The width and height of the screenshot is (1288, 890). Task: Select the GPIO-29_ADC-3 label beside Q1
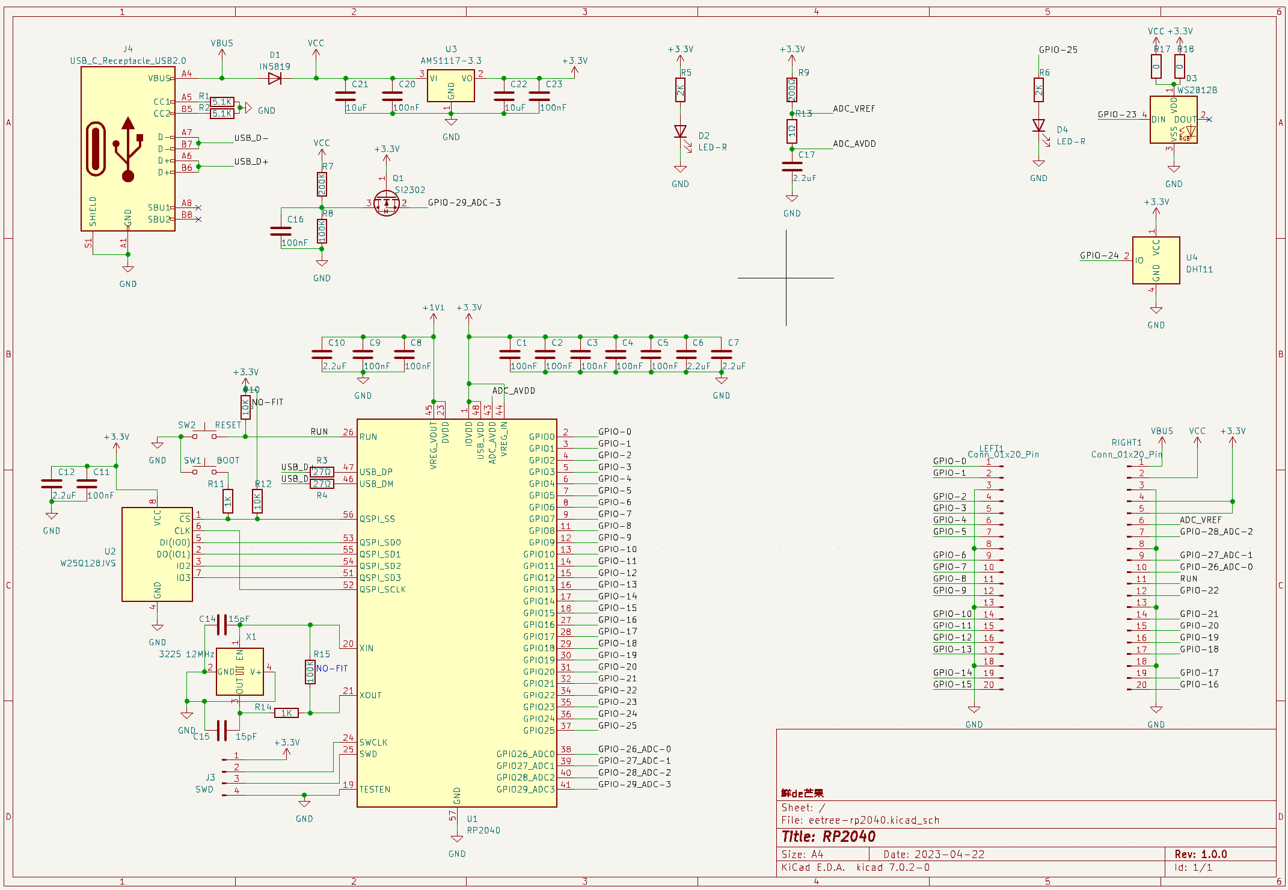[x=464, y=203]
